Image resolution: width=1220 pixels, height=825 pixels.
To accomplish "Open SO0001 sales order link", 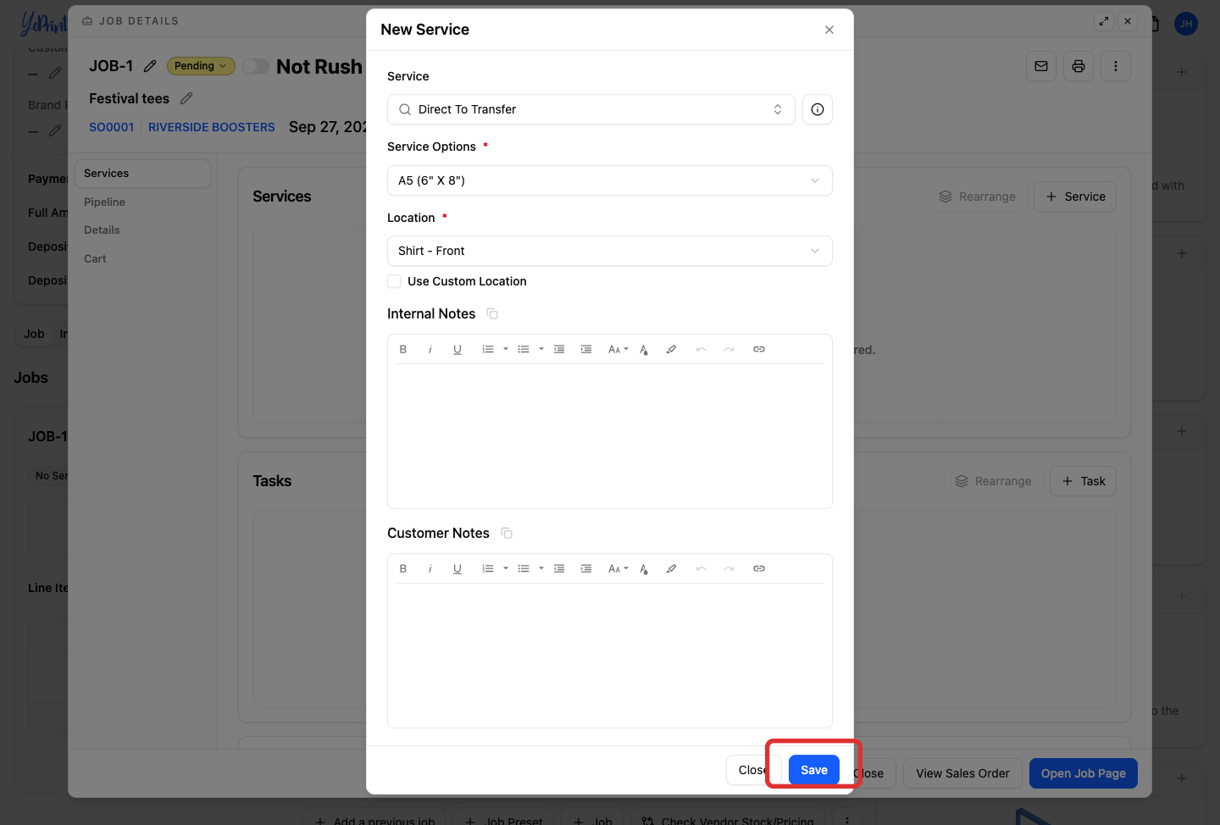I will pyautogui.click(x=112, y=127).
